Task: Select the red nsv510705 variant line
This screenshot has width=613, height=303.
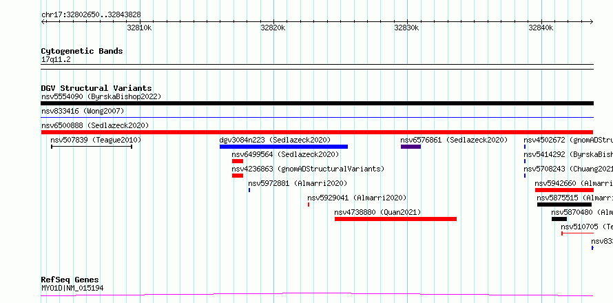Action: point(577,233)
